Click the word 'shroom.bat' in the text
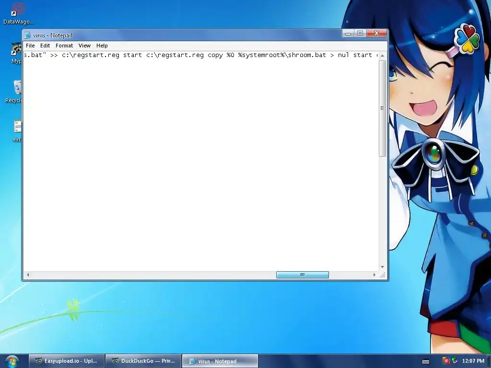 [x=307, y=55]
